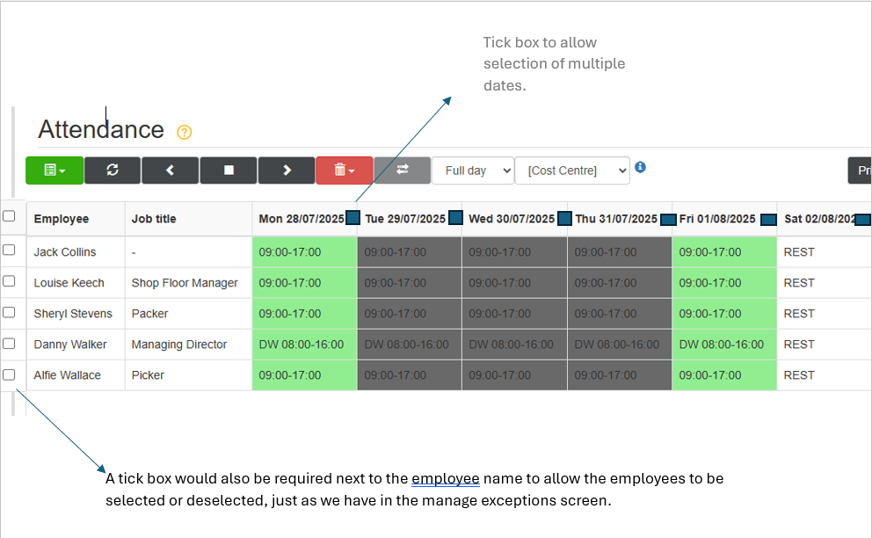Select Louise Keech's Monday 09:00-17:00 shift
872x538 pixels.
tap(304, 283)
